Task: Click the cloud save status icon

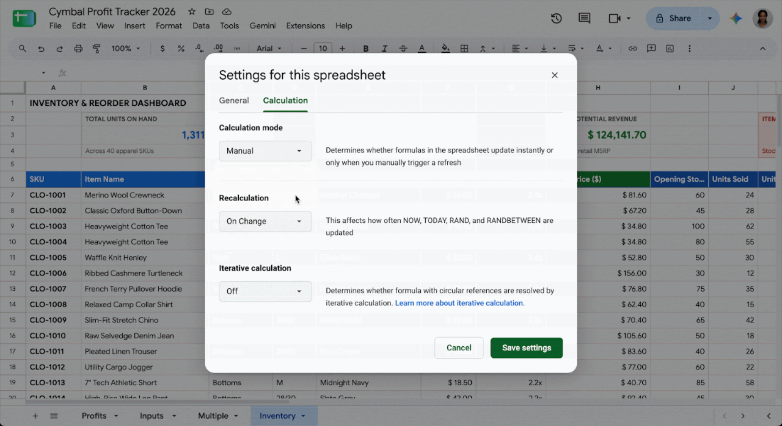Action: tap(227, 11)
